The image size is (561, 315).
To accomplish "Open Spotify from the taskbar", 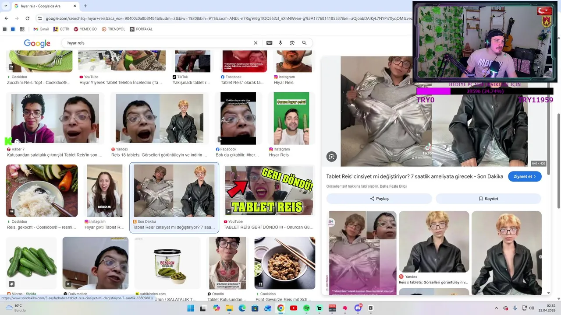I will (306, 308).
